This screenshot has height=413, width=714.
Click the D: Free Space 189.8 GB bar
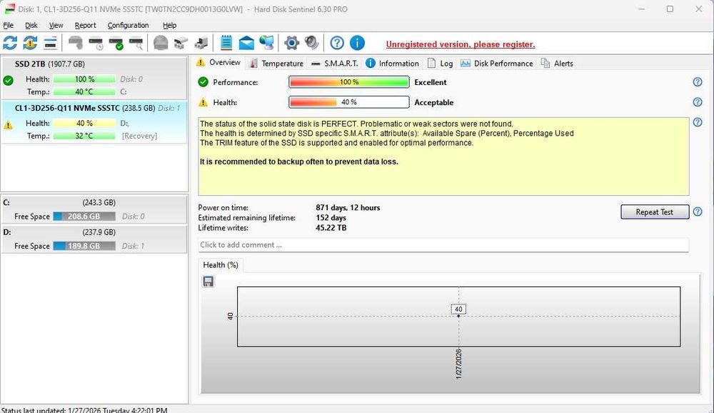84,247
